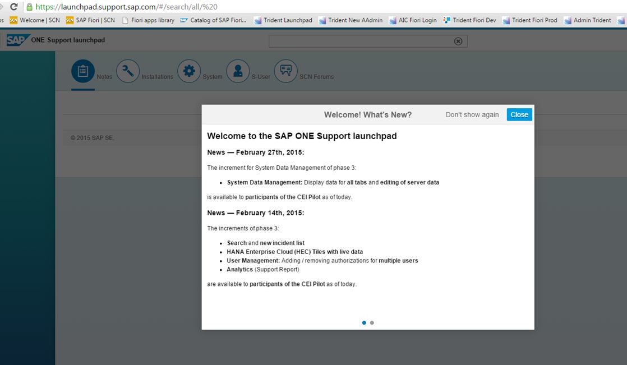Click the System Data Management bullet item
Image resolution: width=627 pixels, height=365 pixels.
tap(333, 182)
